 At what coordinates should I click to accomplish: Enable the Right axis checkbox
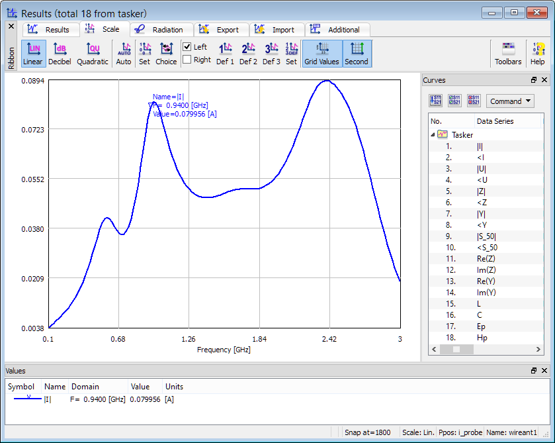187,60
